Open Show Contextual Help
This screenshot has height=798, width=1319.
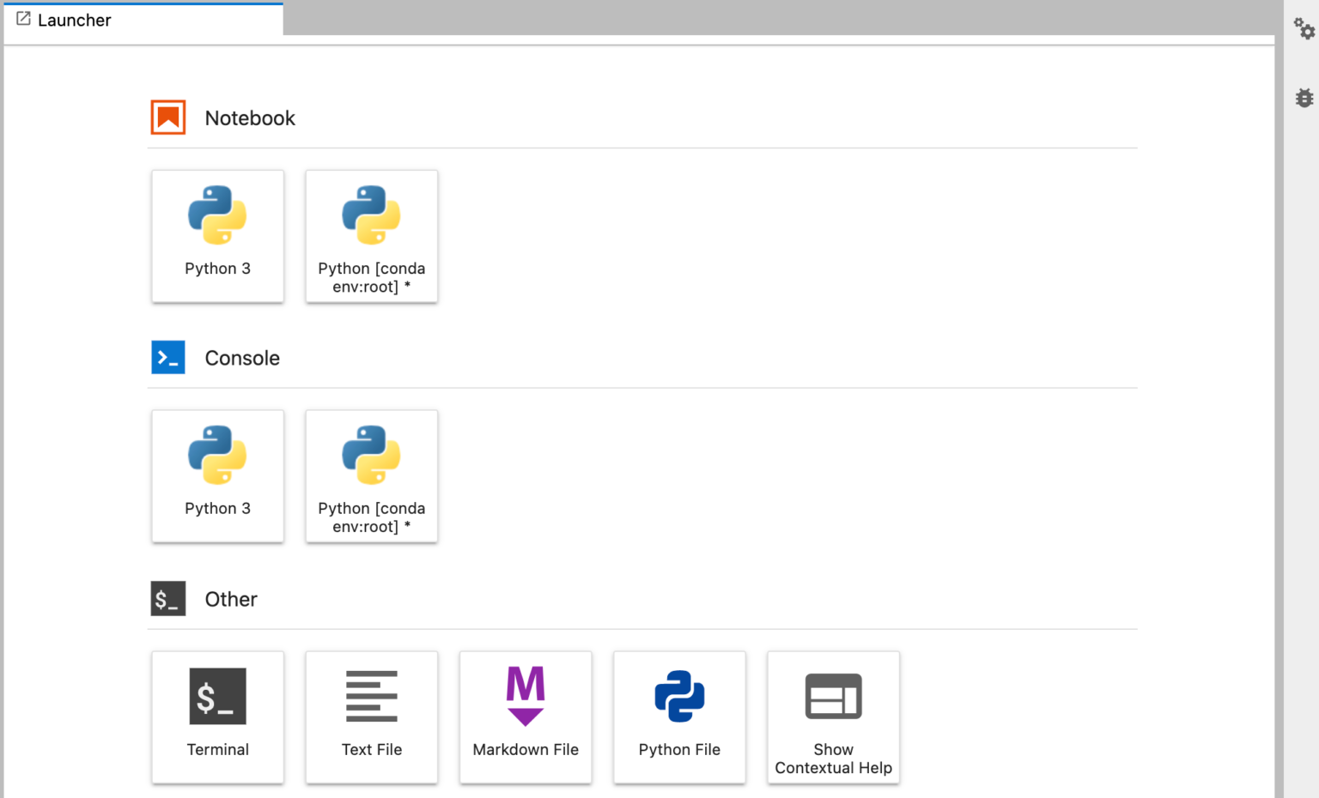pyautogui.click(x=833, y=717)
